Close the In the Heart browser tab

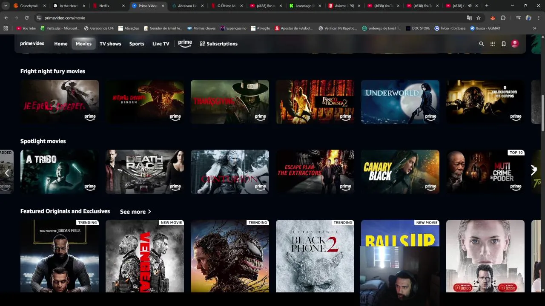(x=84, y=6)
